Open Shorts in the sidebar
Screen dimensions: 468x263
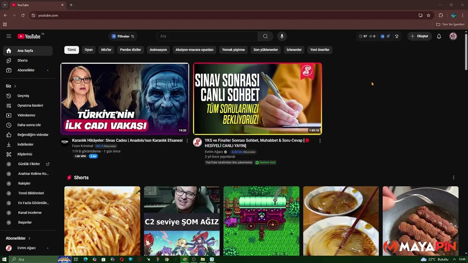coord(28,60)
